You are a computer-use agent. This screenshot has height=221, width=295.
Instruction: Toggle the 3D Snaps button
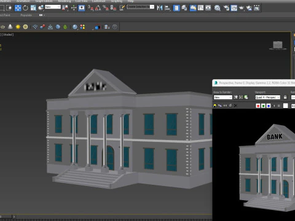[x=90, y=8]
